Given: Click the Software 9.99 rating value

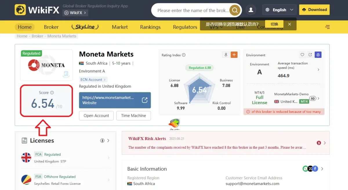Looking at the screenshot, I should tap(181, 108).
